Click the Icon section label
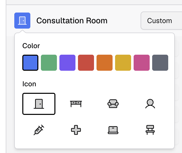The width and height of the screenshot is (182, 153). (29, 84)
